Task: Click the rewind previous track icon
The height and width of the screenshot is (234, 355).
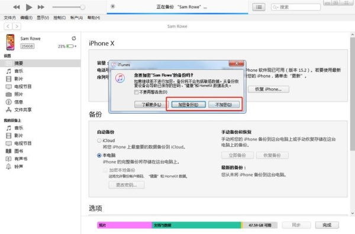Action: point(17,7)
